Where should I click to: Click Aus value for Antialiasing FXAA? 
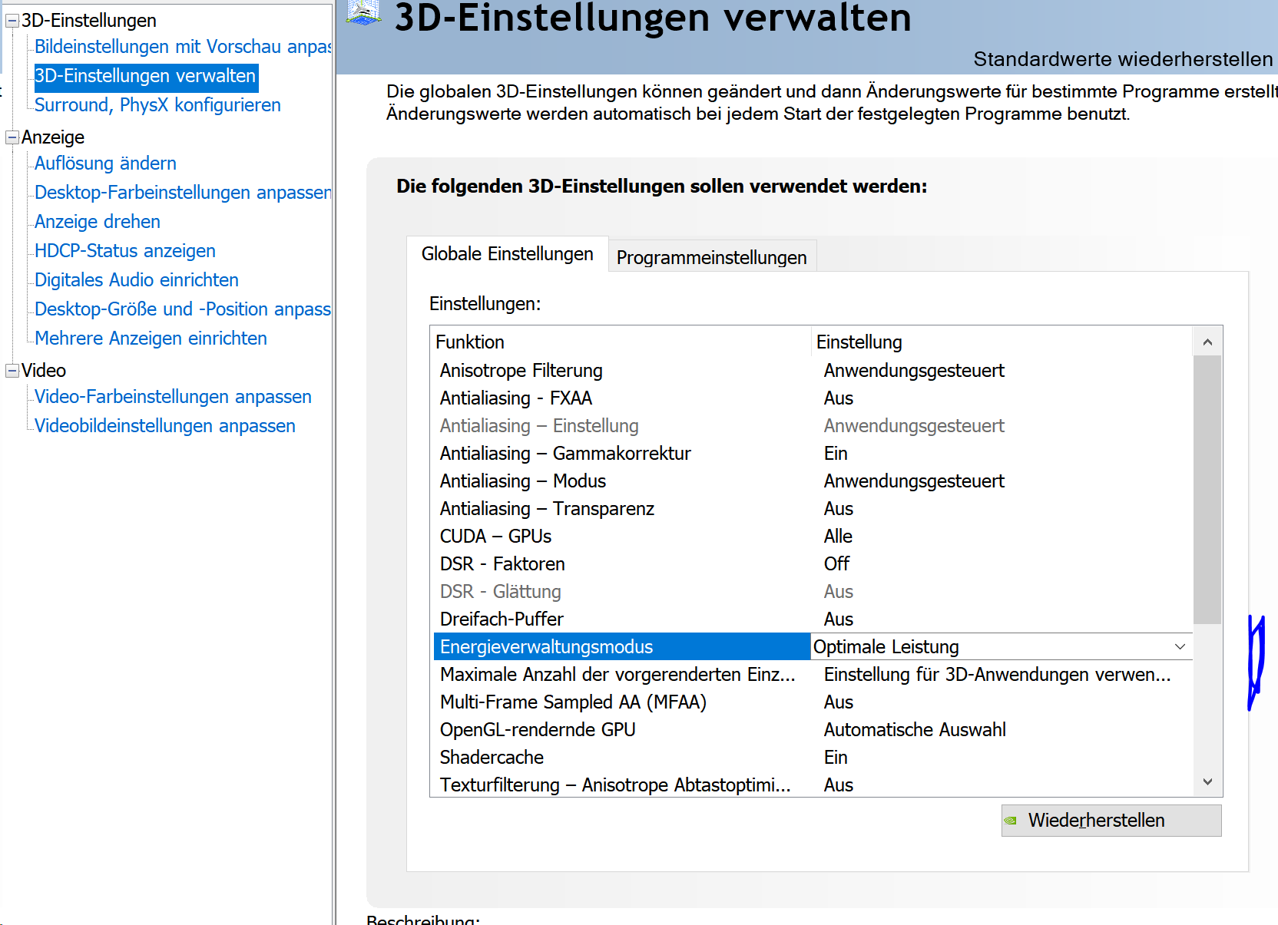[x=839, y=398]
